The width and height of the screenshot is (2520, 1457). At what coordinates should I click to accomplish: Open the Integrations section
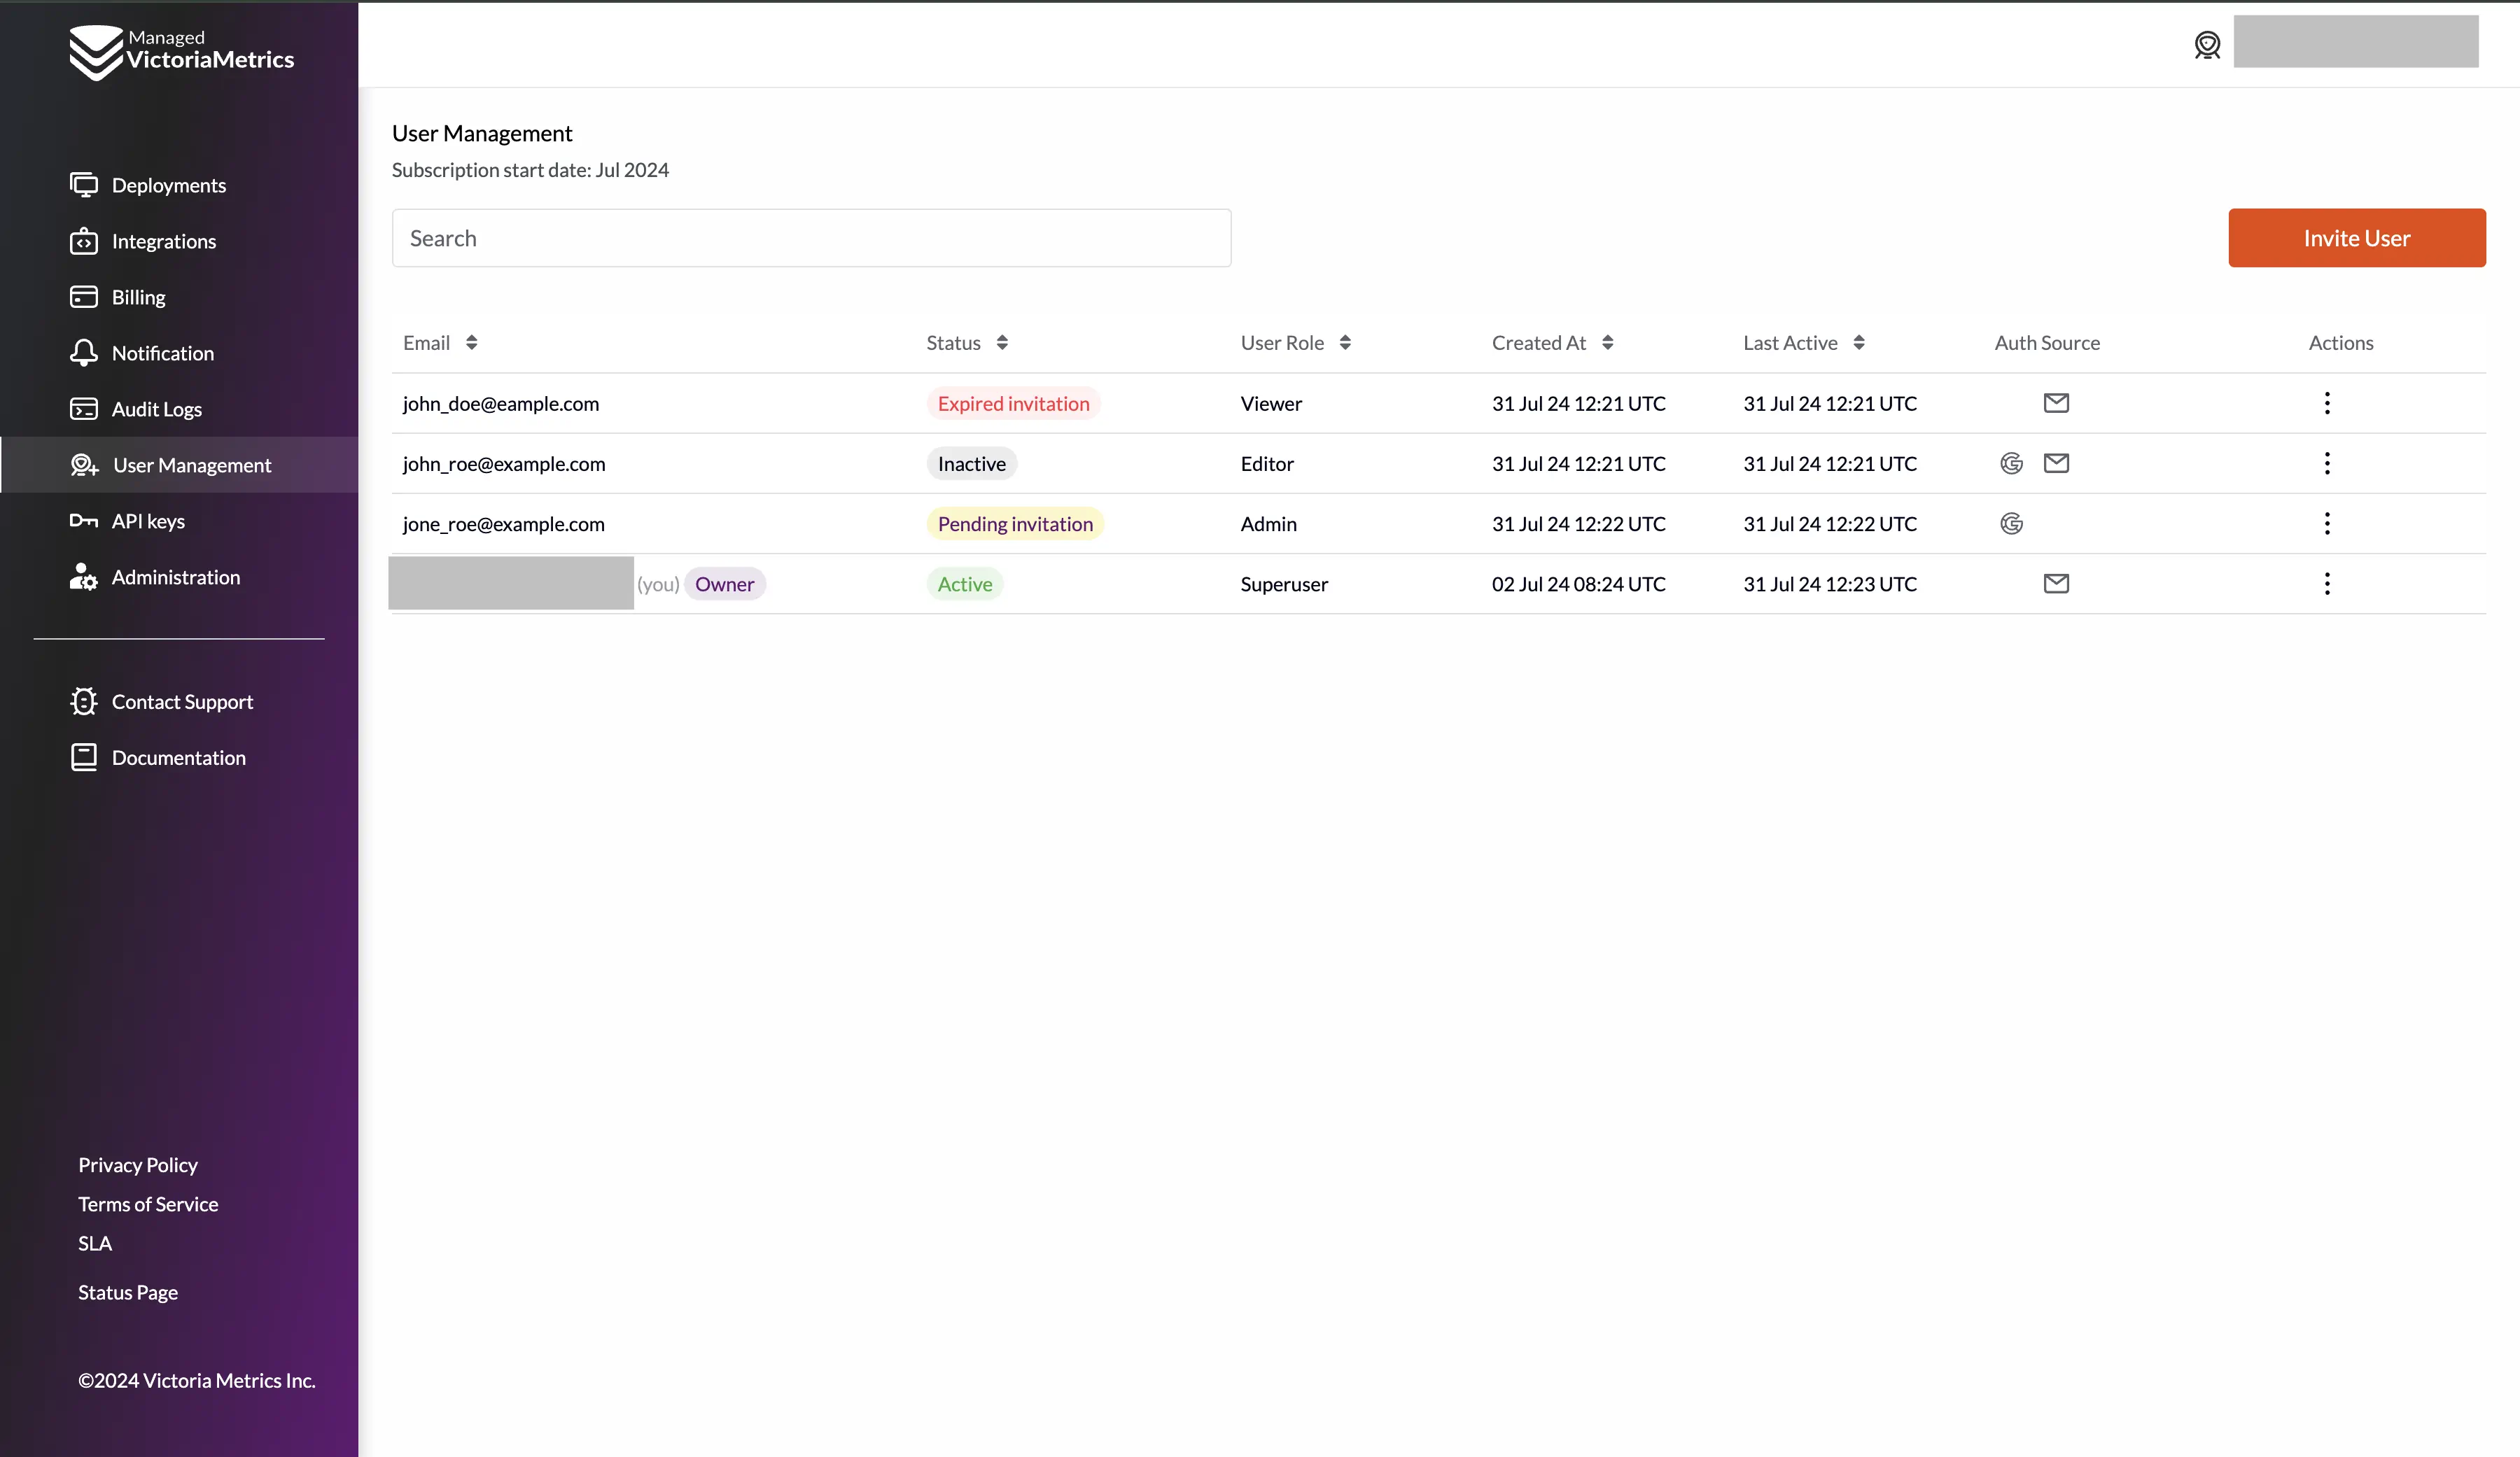coord(163,239)
